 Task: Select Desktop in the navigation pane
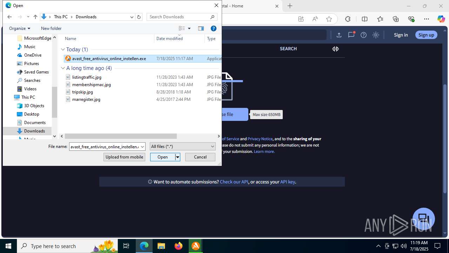tap(32, 114)
